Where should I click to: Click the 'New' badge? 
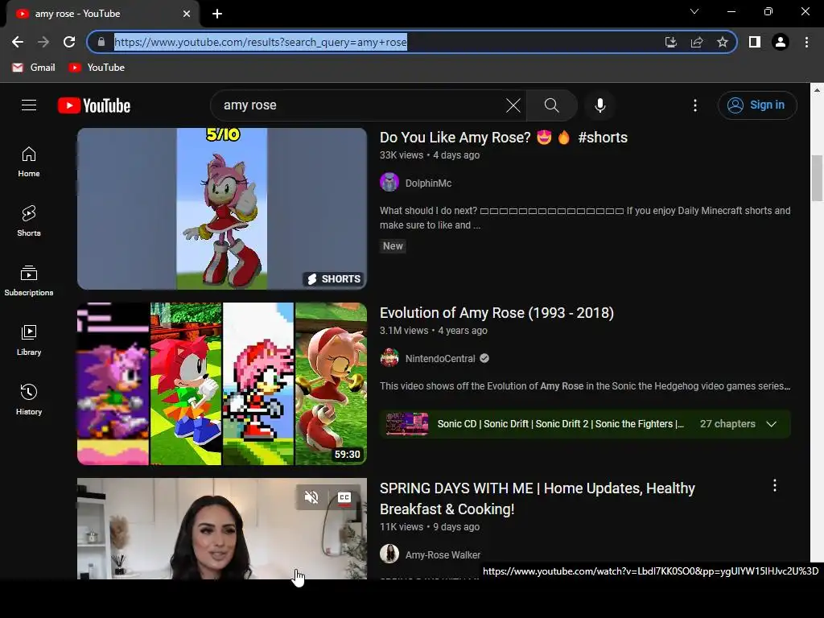point(393,246)
